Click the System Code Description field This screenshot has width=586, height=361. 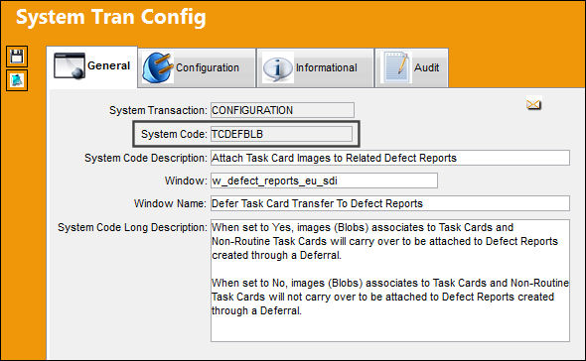390,158
